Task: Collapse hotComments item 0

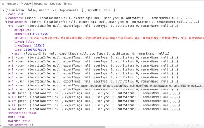Action: pos(10,26)
